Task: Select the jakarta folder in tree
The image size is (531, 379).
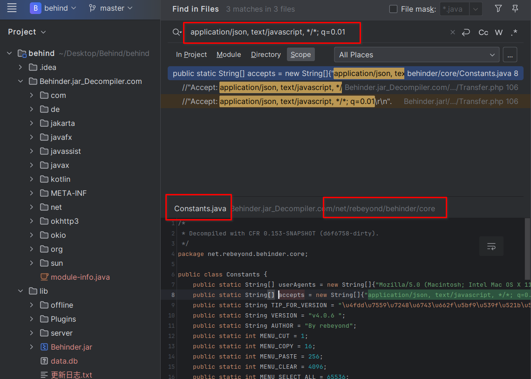Action: [63, 123]
